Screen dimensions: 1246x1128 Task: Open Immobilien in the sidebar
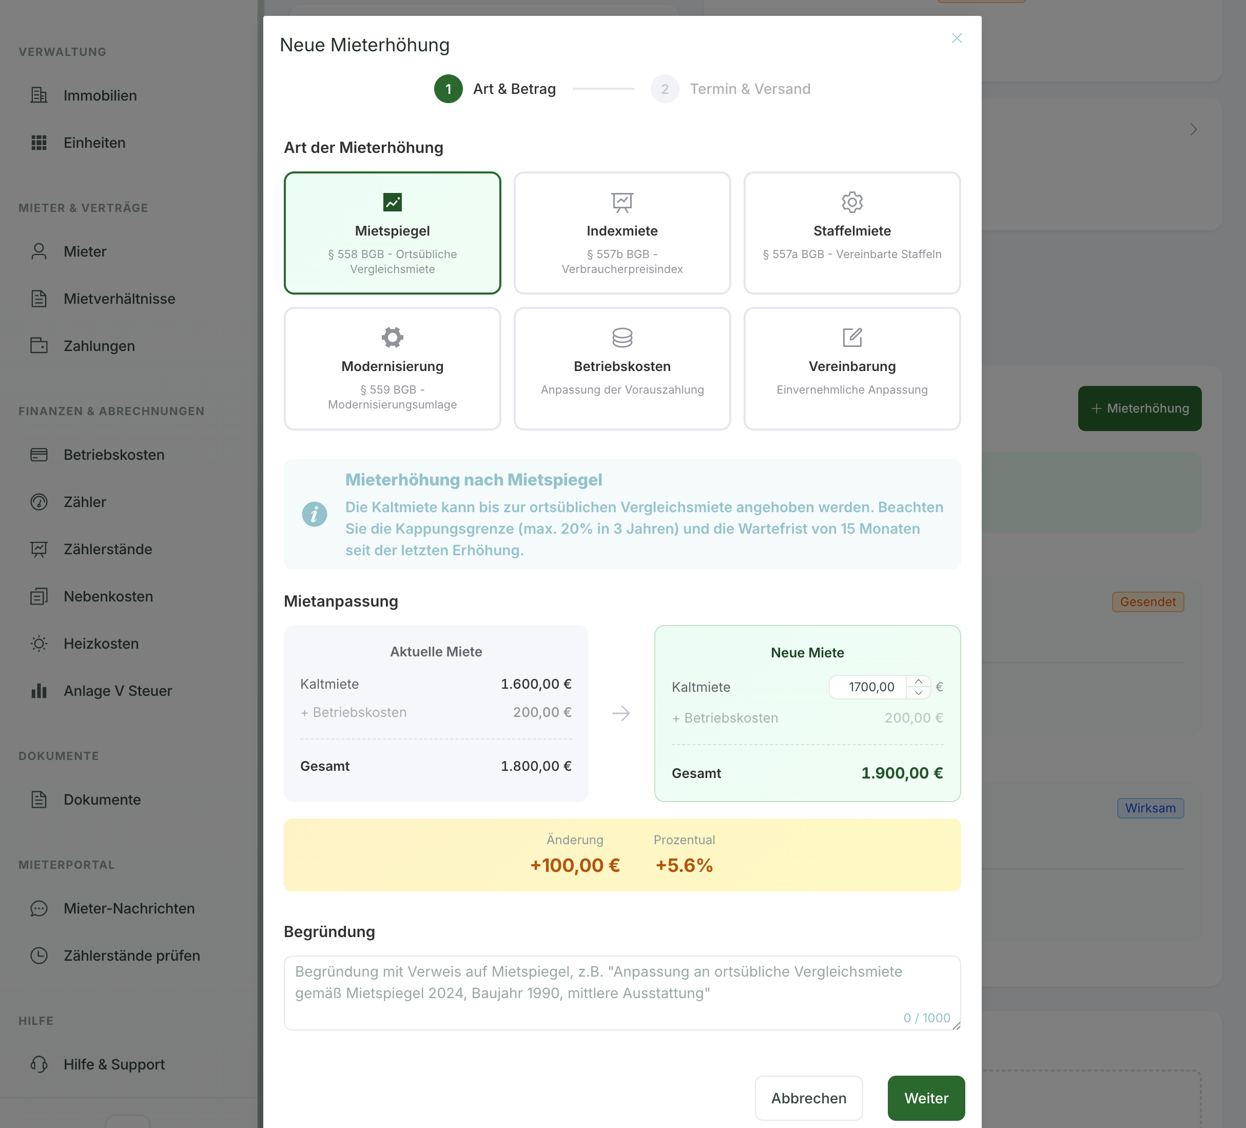point(100,96)
